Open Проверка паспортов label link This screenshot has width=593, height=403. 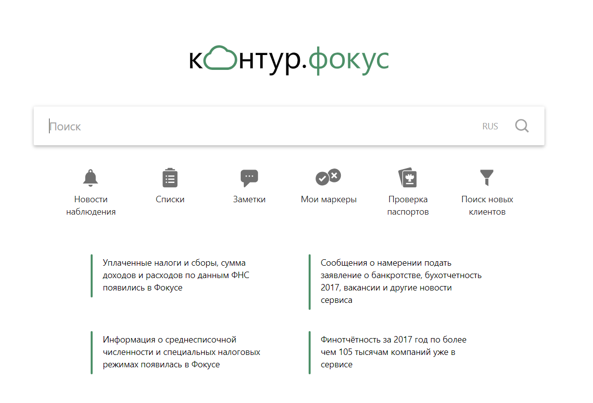pyautogui.click(x=408, y=206)
